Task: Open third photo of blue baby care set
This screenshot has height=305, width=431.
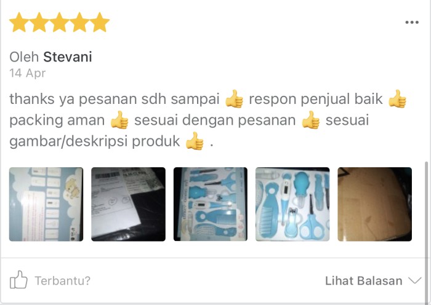Action: click(211, 204)
